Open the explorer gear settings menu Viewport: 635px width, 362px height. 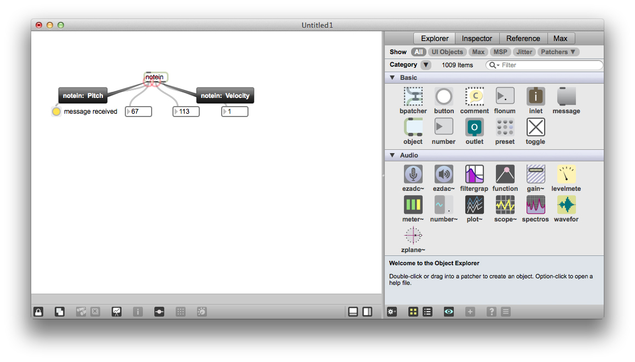tap(391, 312)
